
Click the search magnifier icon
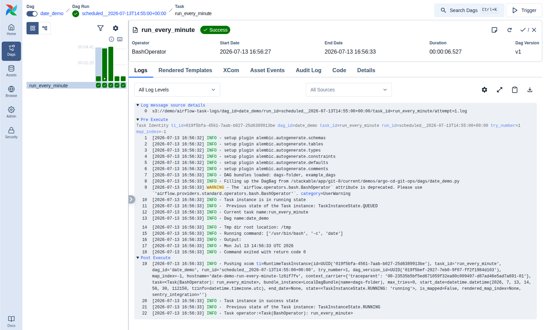tap(443, 10)
